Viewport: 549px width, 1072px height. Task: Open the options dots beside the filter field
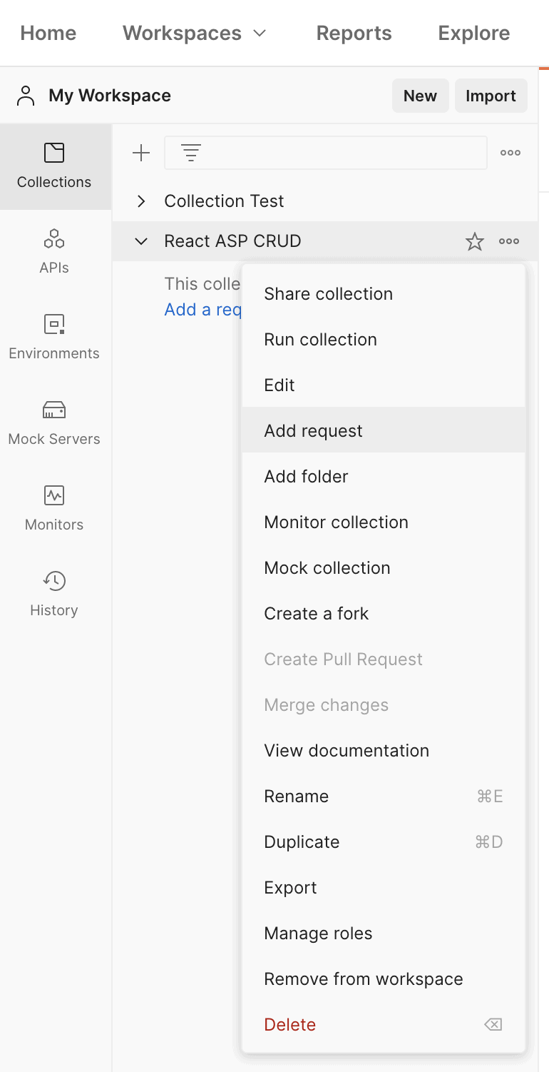pos(510,153)
